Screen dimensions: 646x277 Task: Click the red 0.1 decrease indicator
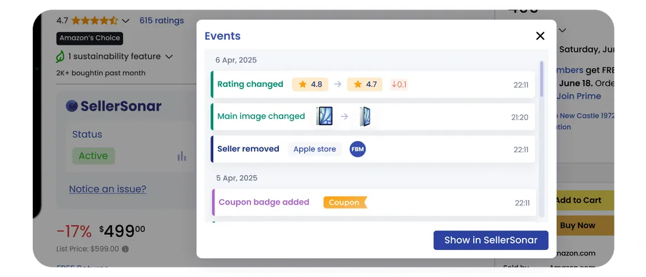point(399,84)
